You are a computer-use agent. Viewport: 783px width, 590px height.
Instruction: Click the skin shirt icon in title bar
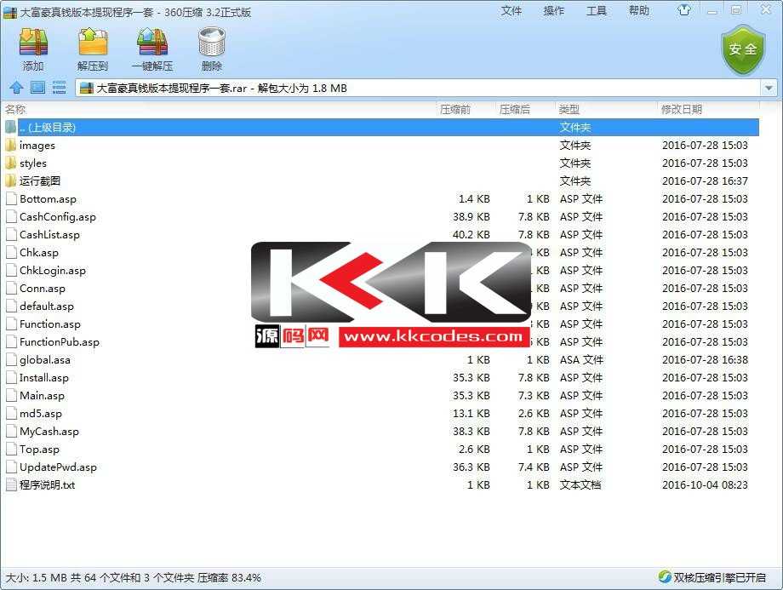[x=684, y=11]
